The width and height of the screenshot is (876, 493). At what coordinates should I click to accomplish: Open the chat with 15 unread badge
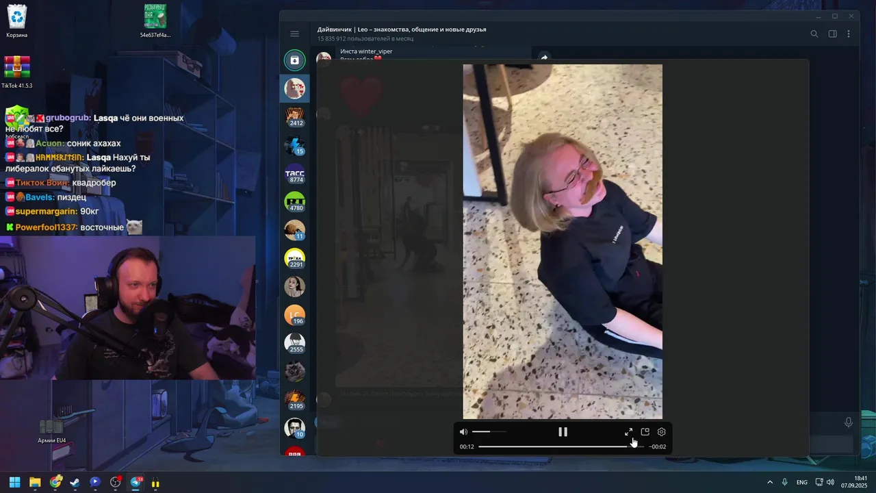(x=295, y=145)
